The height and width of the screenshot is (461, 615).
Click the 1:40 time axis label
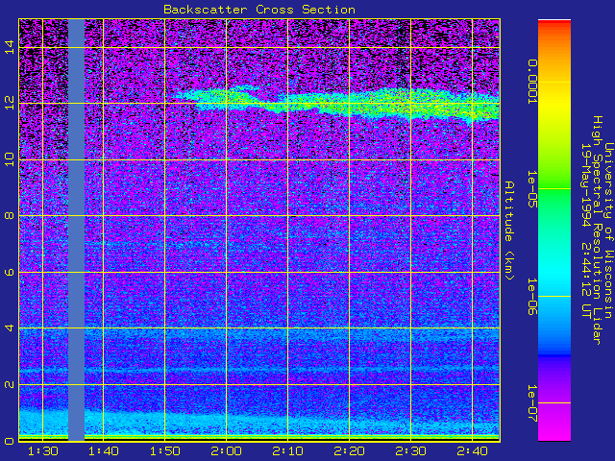click(104, 451)
